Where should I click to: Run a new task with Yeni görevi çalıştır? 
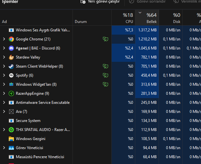point(100,2)
